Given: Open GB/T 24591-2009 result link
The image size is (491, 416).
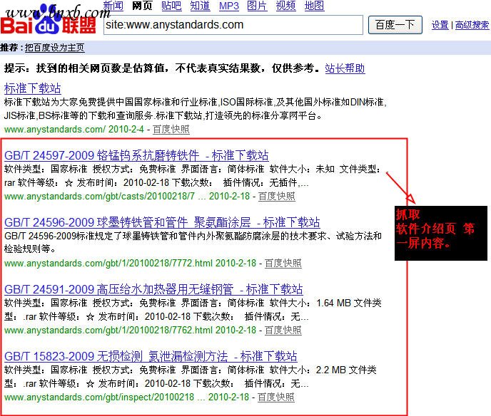Looking at the screenshot, I should point(153,289).
